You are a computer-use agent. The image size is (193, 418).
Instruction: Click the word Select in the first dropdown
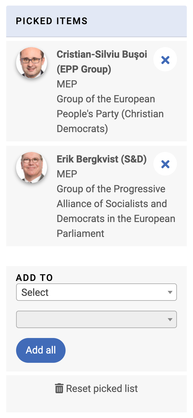coord(35,292)
